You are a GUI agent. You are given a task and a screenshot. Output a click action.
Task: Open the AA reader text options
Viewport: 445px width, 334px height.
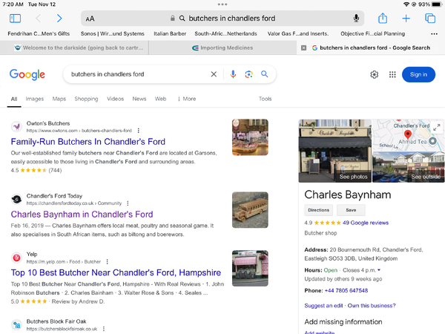pos(90,19)
